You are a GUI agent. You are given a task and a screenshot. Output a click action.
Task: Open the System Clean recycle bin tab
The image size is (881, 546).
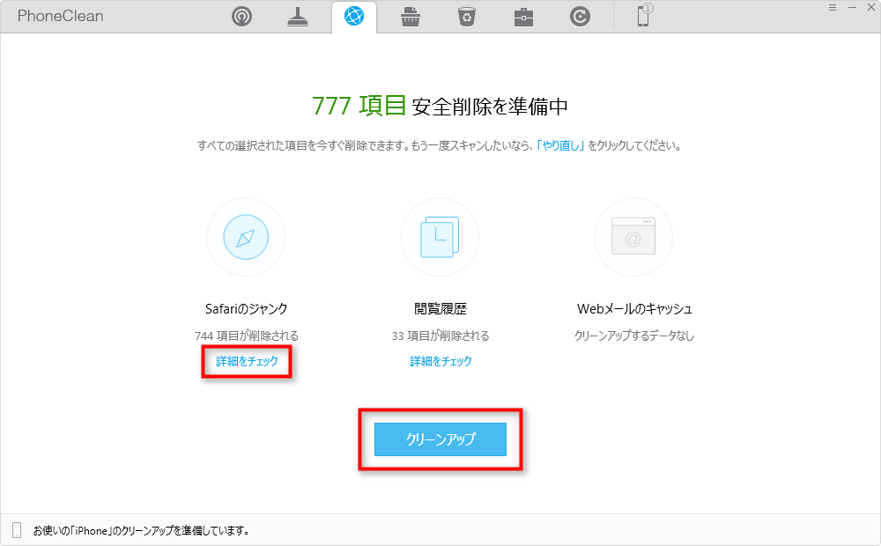467,17
